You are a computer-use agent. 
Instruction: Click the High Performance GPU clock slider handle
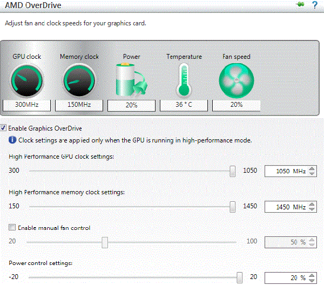[x=232, y=172]
